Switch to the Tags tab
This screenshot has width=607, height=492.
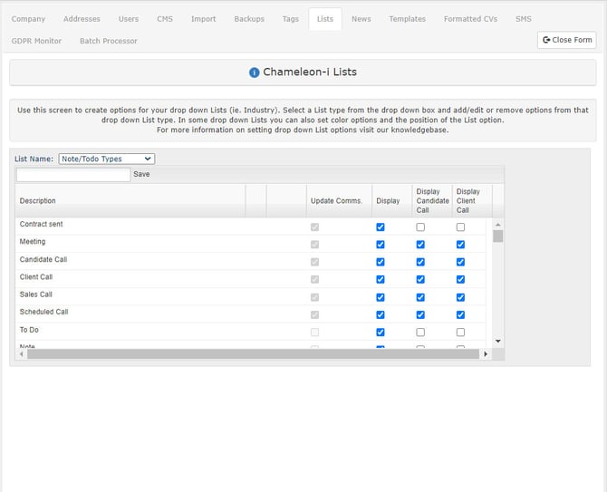[290, 19]
